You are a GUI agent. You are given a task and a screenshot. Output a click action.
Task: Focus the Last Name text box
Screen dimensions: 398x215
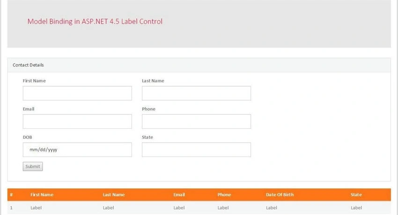(196, 93)
